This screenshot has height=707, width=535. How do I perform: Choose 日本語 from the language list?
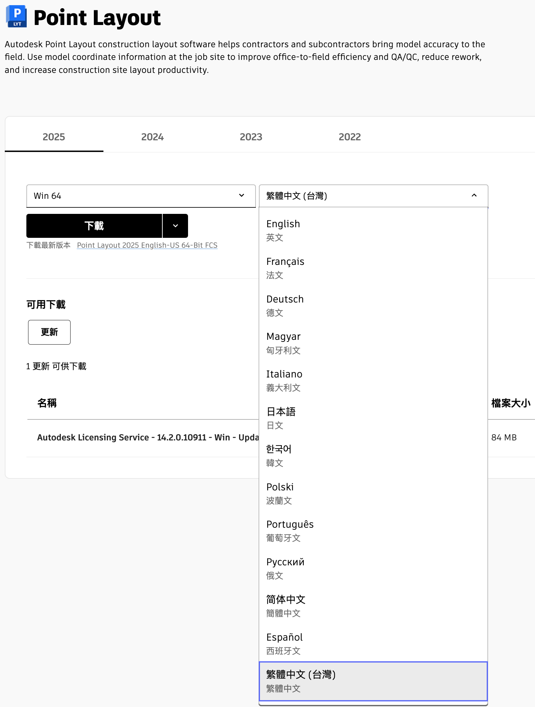point(373,418)
